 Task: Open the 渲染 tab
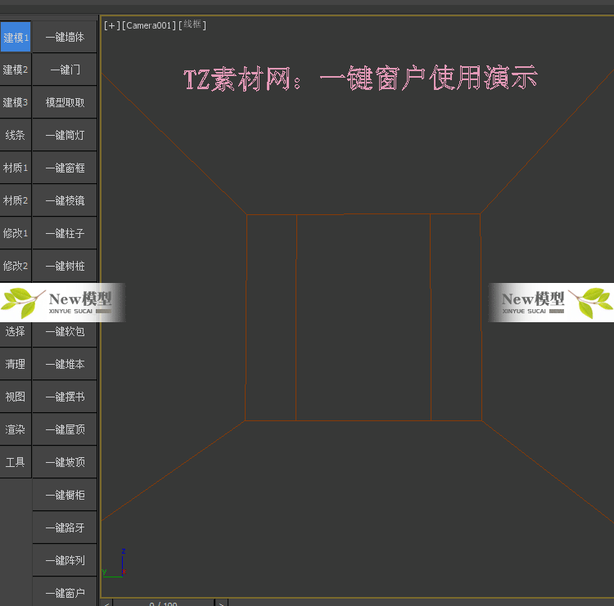(x=16, y=429)
